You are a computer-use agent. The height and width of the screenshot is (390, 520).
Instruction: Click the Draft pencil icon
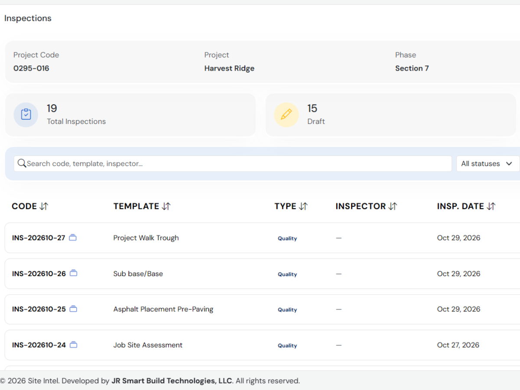286,115
